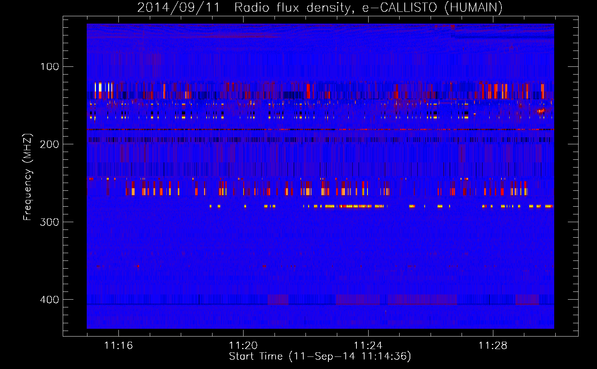597x369 pixels.
Task: Click the 100 frequency tick label
Action: click(50, 66)
